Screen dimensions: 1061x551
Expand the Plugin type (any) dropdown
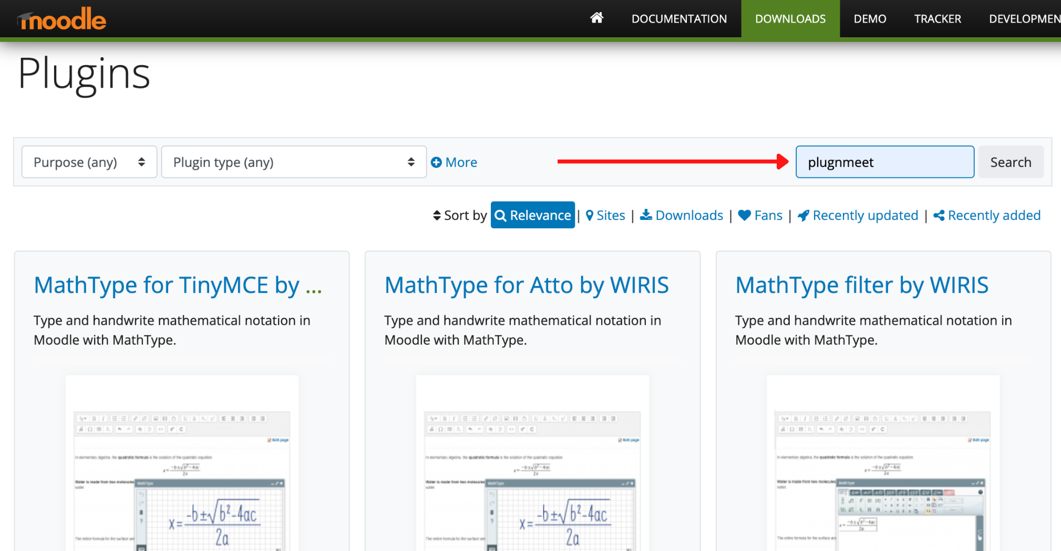click(x=294, y=162)
